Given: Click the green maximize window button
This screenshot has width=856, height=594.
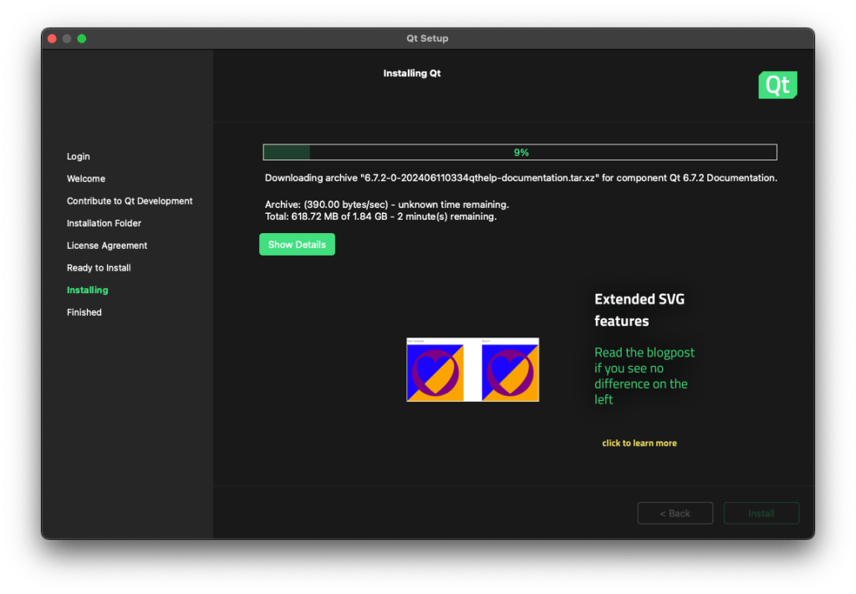Looking at the screenshot, I should click(x=82, y=38).
